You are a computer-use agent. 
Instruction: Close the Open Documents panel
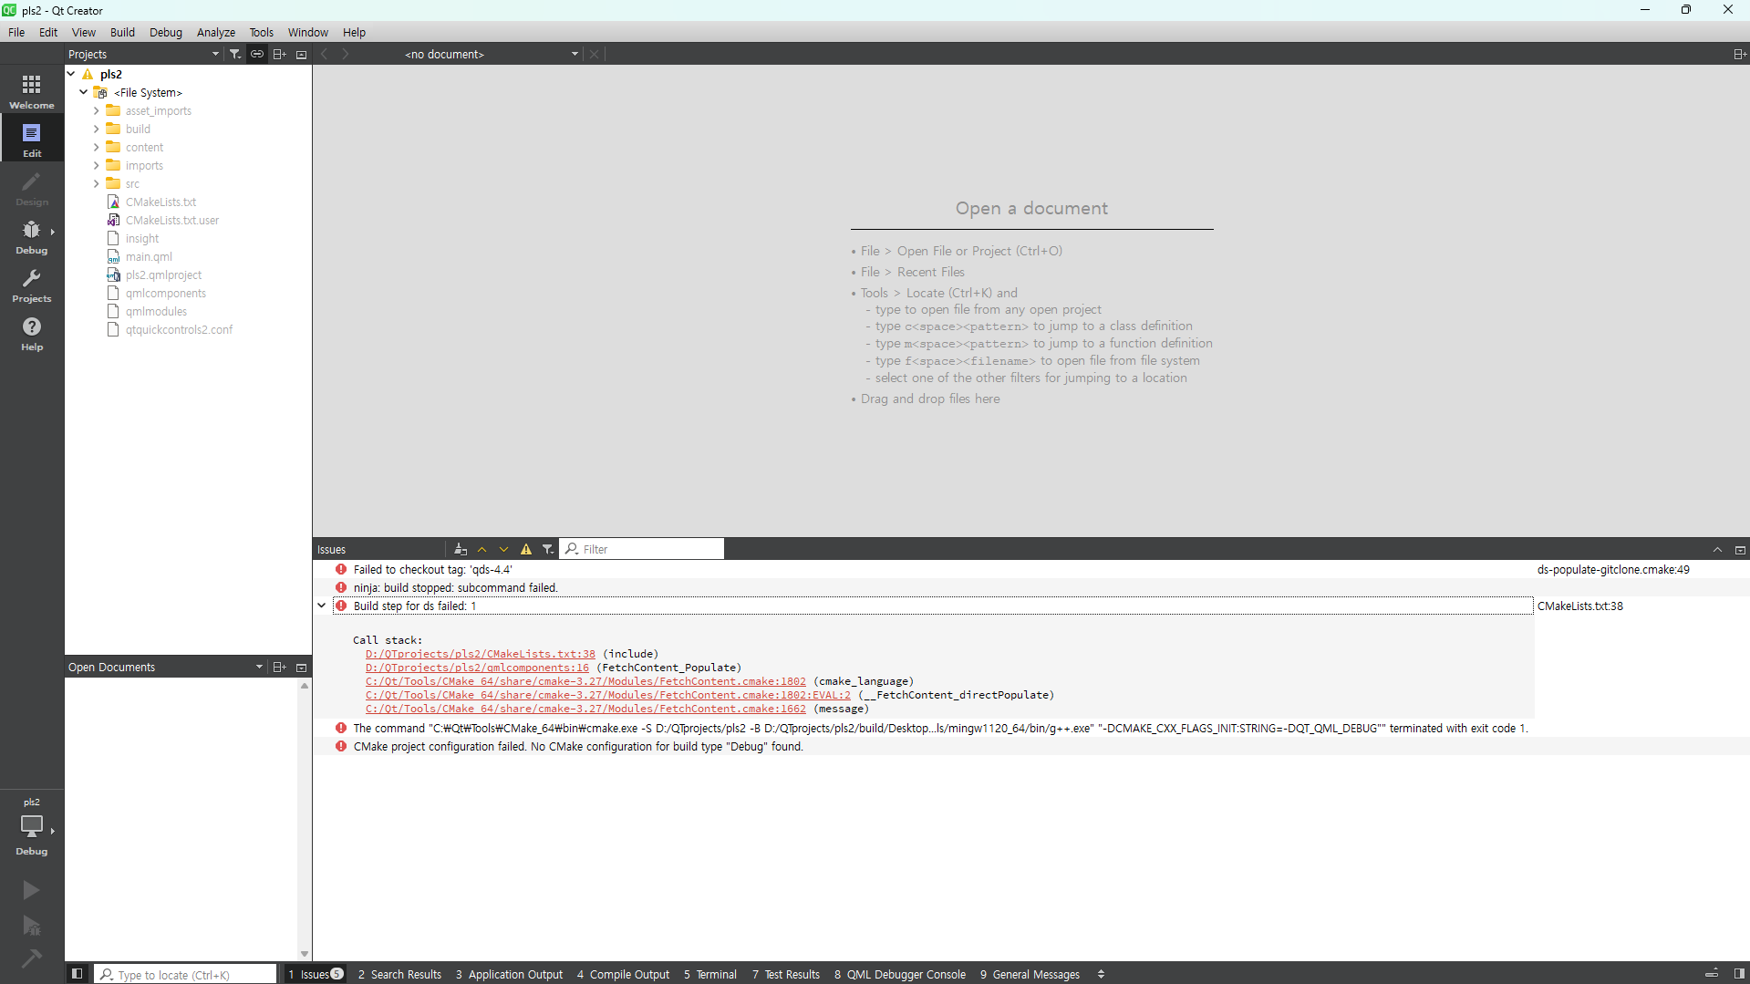point(302,667)
